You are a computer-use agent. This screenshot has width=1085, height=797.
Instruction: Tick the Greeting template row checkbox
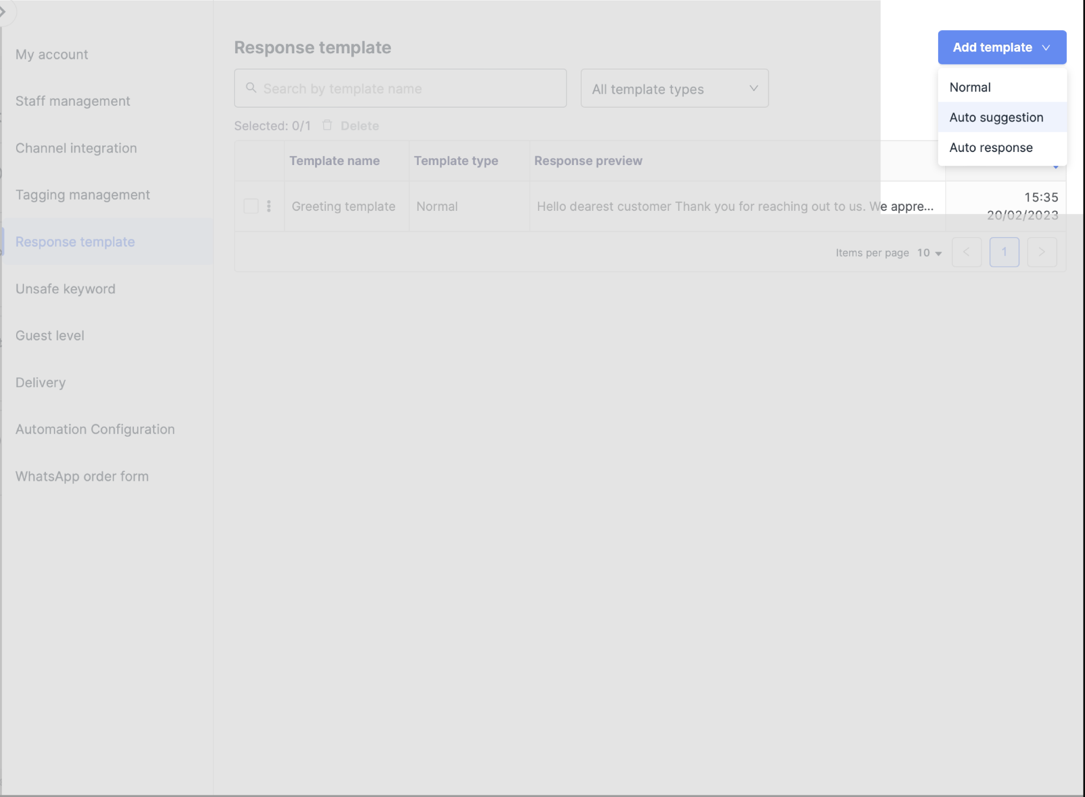pyautogui.click(x=251, y=206)
